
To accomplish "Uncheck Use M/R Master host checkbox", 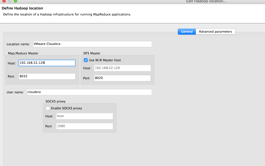I will pyautogui.click(x=86, y=60).
